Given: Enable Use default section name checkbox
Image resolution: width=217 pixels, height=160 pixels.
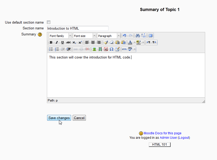Looking at the screenshot, I should 48,22.
